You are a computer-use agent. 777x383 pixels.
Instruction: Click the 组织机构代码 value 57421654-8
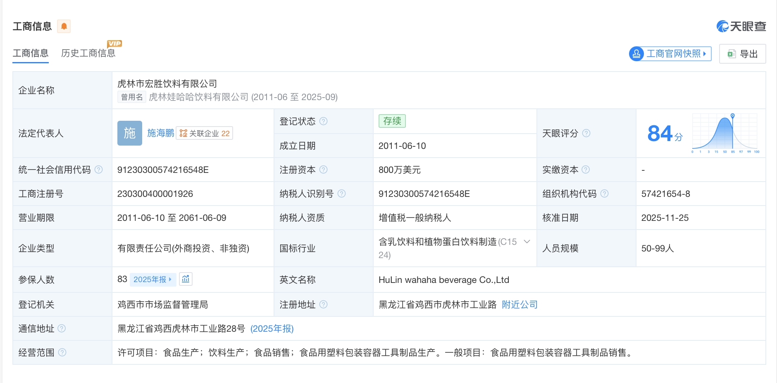666,194
